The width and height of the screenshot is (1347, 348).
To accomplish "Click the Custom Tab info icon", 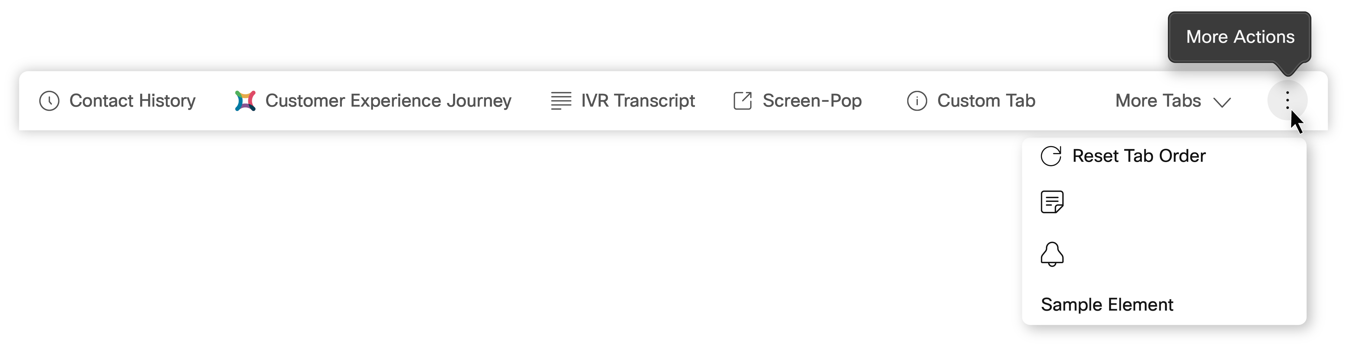I will pyautogui.click(x=917, y=101).
